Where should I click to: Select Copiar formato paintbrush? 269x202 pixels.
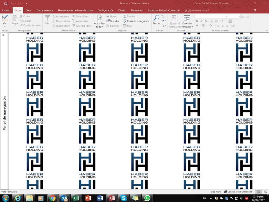coord(30,26)
